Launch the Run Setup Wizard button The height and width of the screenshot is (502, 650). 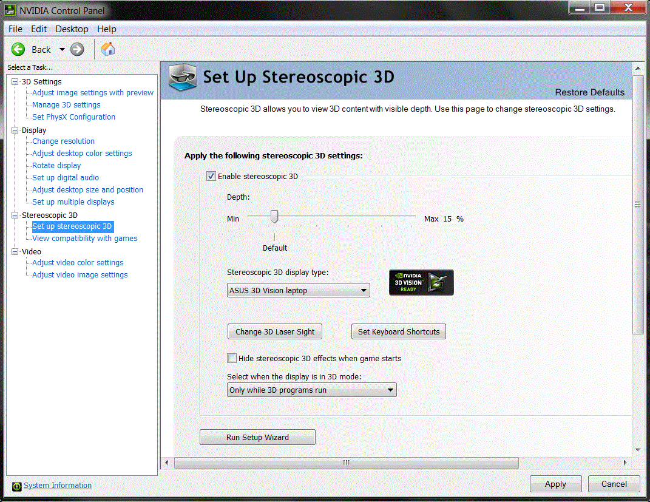(257, 437)
